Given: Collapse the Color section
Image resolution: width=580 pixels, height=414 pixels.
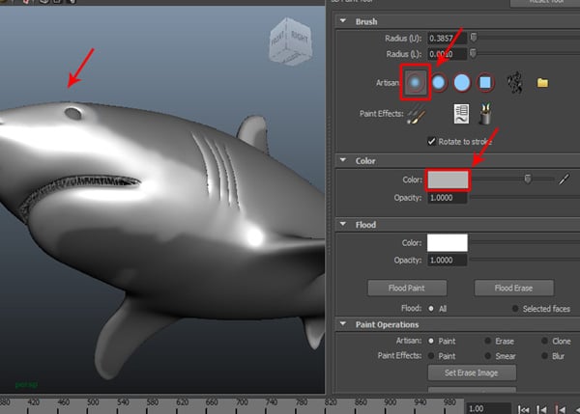Looking at the screenshot, I should pyautogui.click(x=343, y=160).
